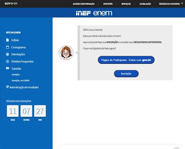Open the Serviços menu item

click(x=126, y=4)
